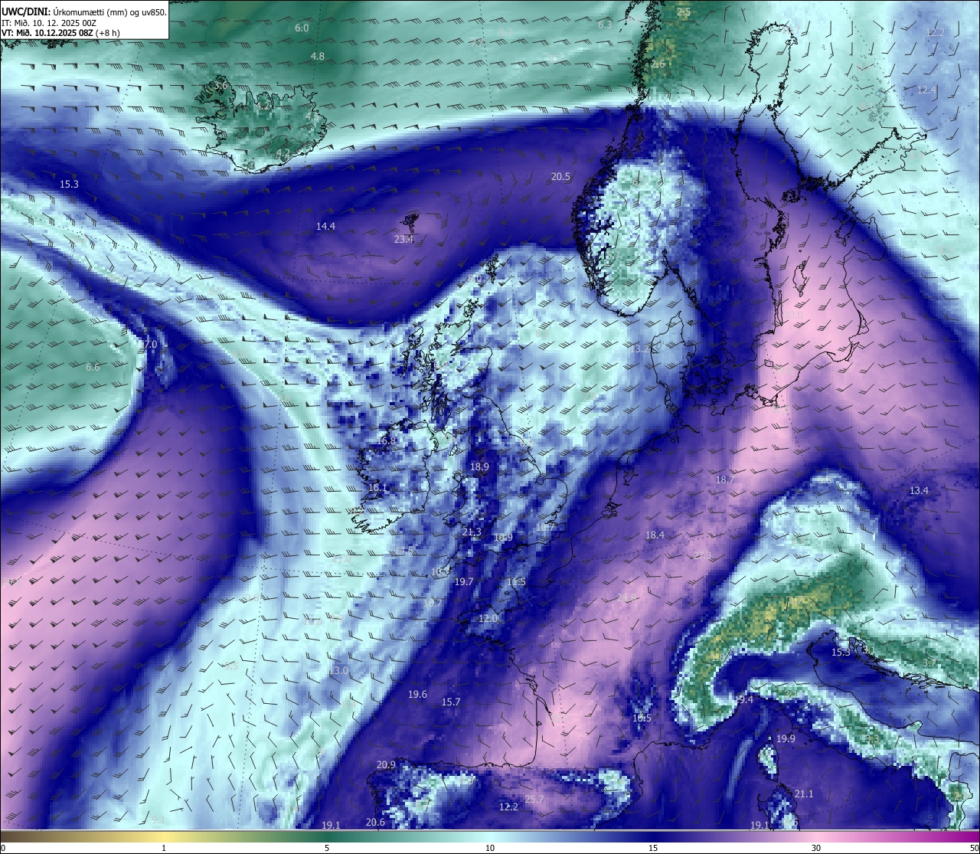This screenshot has height=854, width=980.
Task: Select the initial time line "IT: Mið. 10. 12. 2025 00Z"
Action: pos(49,23)
